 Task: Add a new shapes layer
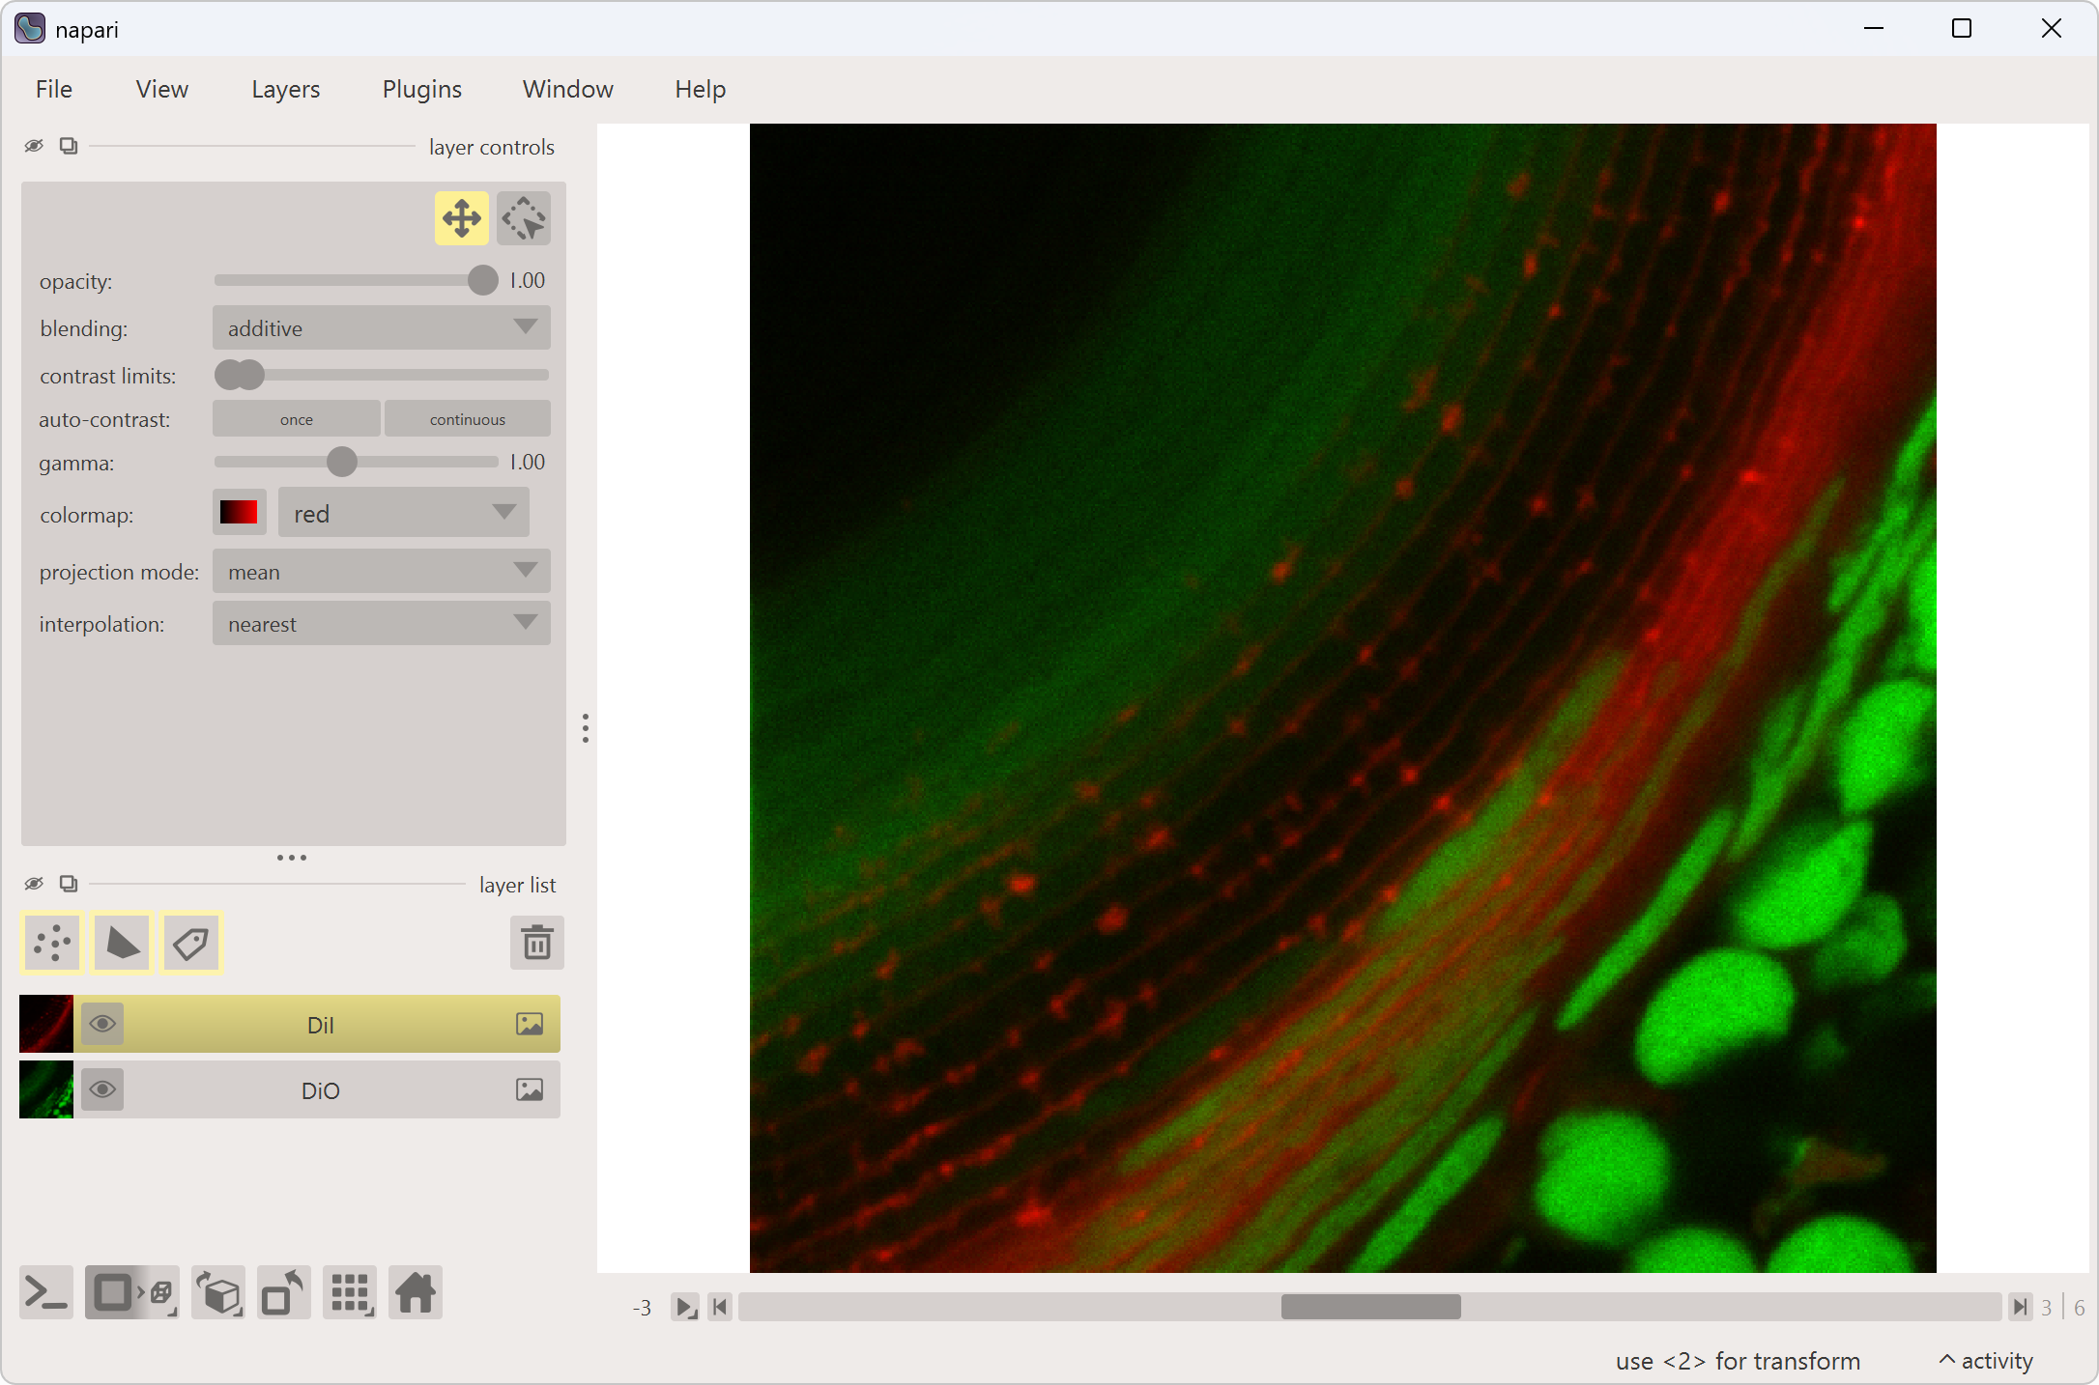[x=122, y=943]
